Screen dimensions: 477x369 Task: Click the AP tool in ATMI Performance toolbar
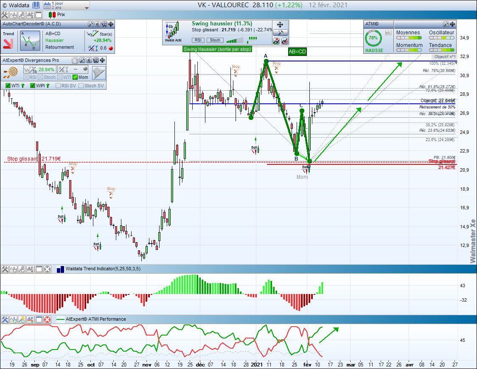[x=30, y=319]
